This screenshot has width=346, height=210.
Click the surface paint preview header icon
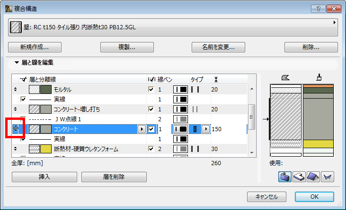click(319, 77)
